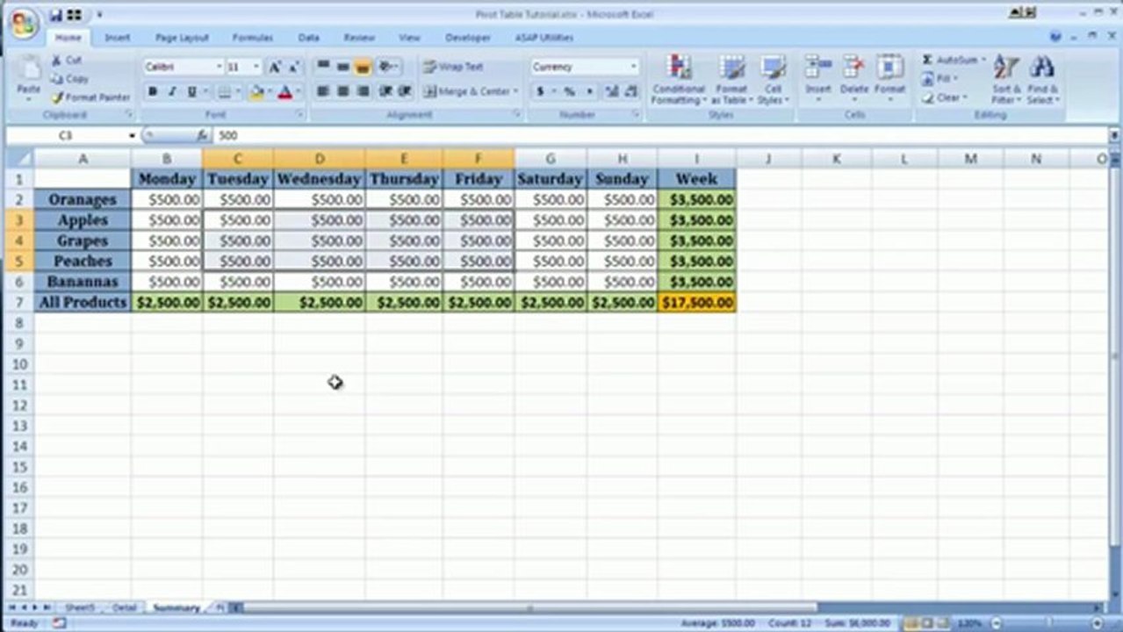
Task: Center text horizontally
Action: [343, 91]
